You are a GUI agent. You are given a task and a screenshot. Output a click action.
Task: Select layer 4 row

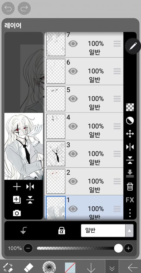pos(84,126)
